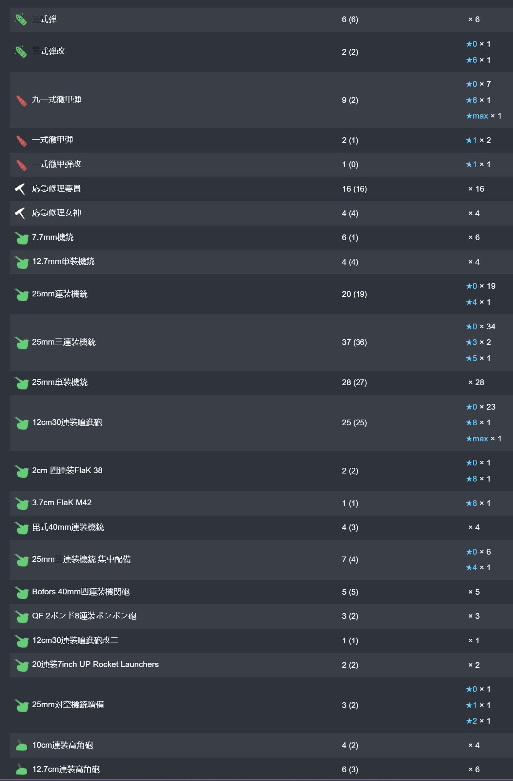Viewport: 513px width, 781px height.
Task: Click the gun icon beside Bofors 40mm四連装機関砲
Action: (x=22, y=592)
